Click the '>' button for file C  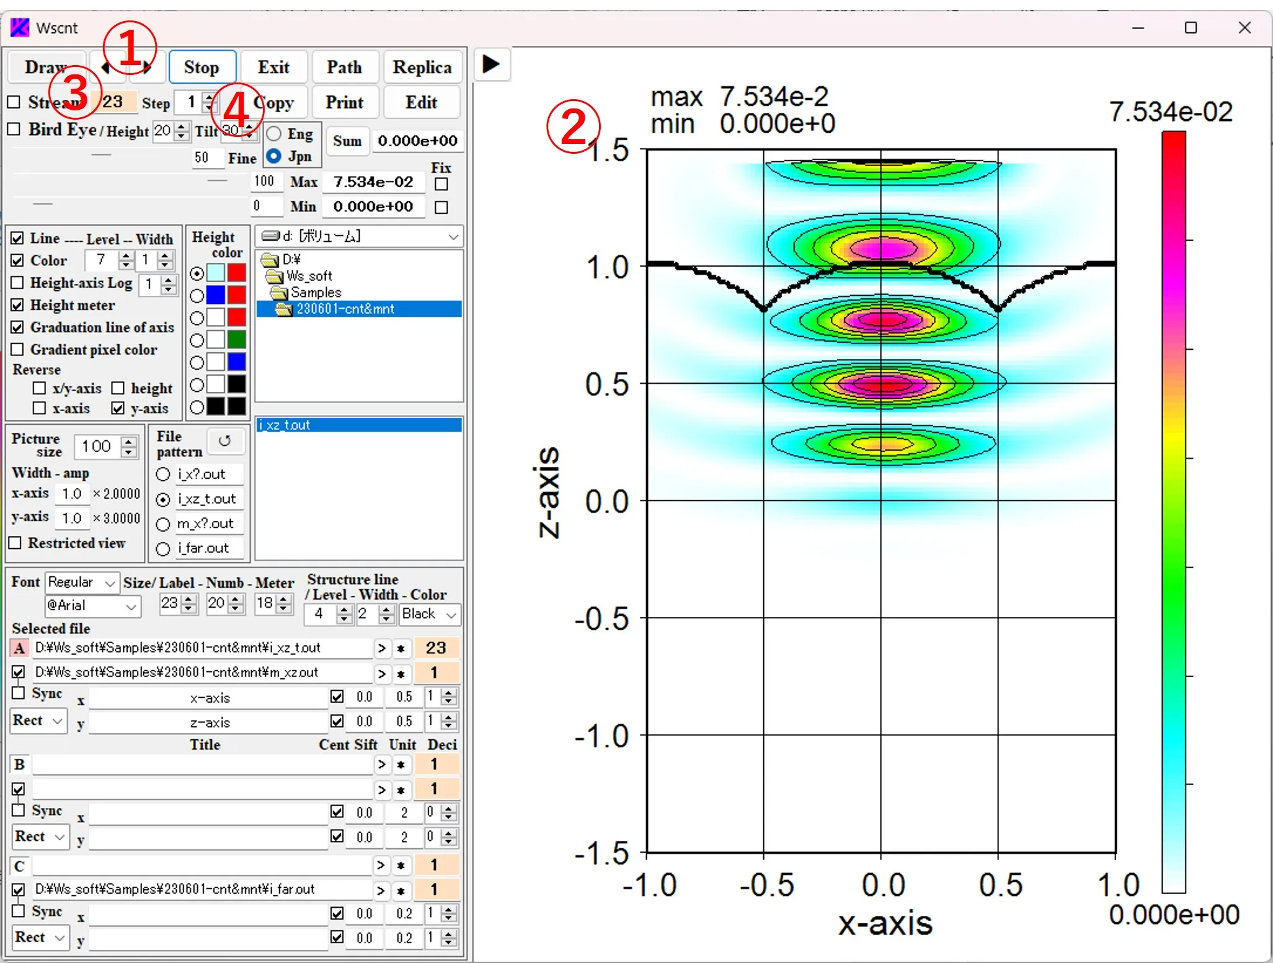point(382,865)
